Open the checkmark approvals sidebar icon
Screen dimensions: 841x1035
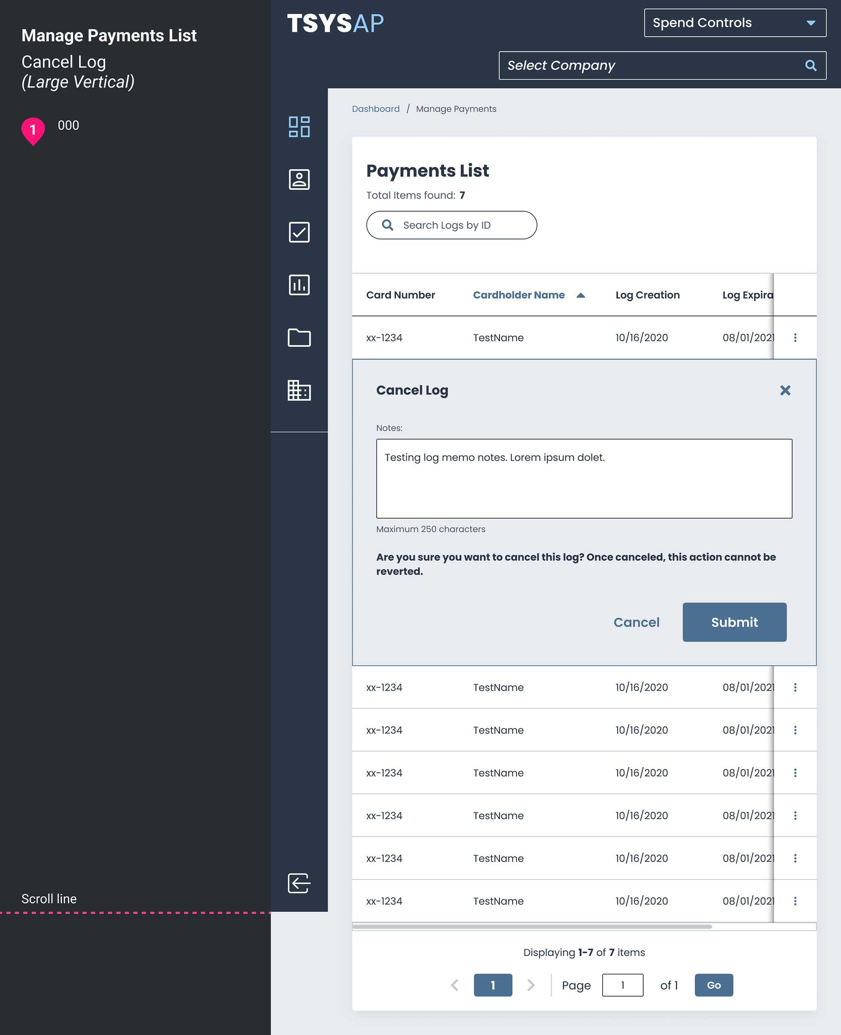[x=299, y=232]
